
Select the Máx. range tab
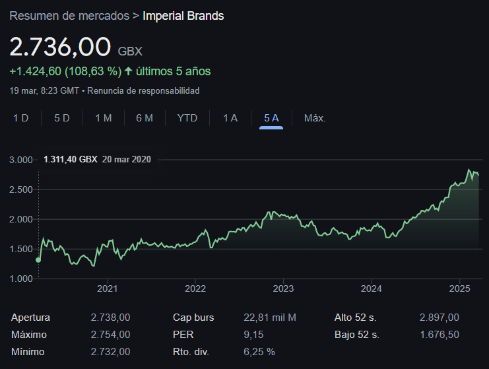coord(315,118)
